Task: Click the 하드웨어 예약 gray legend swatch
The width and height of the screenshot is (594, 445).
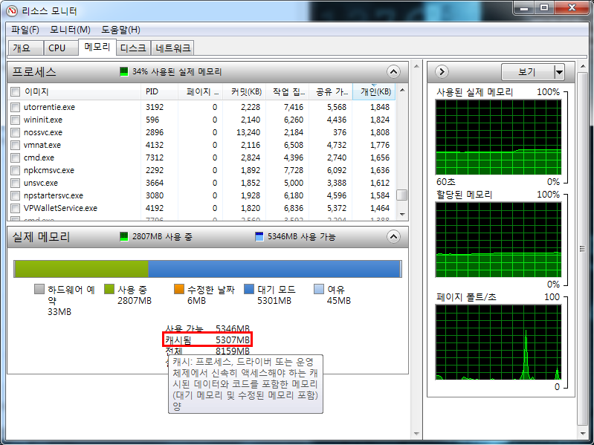Action: click(x=39, y=289)
